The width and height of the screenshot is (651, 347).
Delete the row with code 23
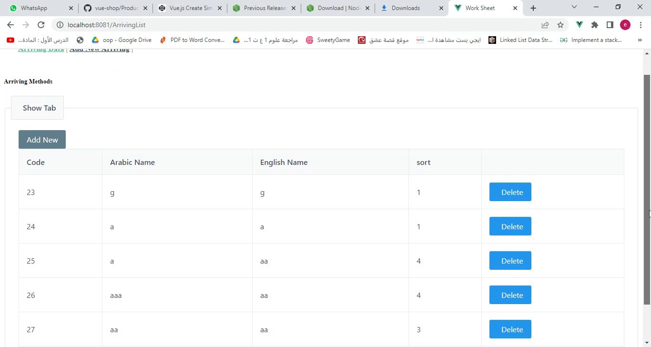(510, 192)
